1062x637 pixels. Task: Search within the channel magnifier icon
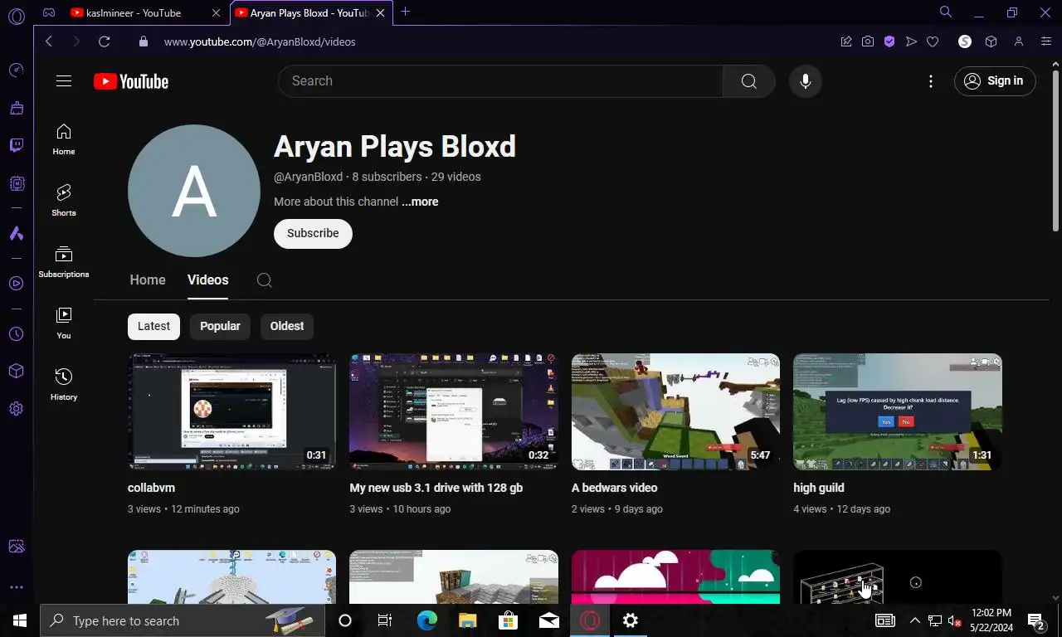(x=265, y=280)
